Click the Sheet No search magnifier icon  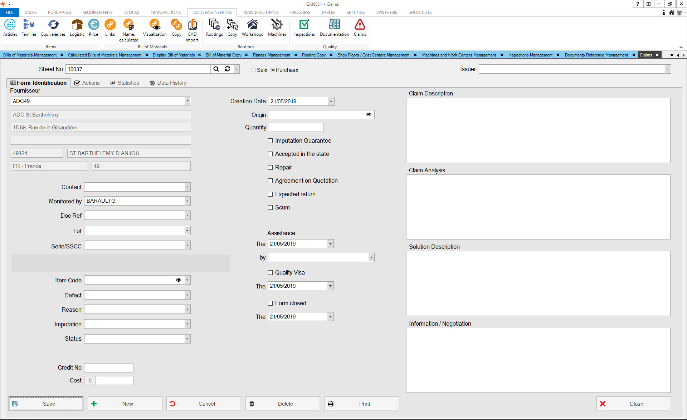click(x=216, y=69)
